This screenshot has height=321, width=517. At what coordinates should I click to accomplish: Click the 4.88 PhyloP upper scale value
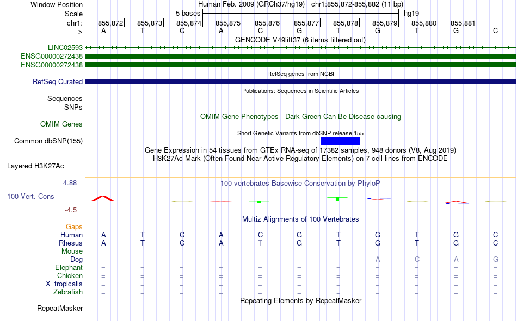coord(70,182)
